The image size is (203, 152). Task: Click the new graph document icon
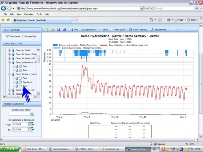point(47,30)
